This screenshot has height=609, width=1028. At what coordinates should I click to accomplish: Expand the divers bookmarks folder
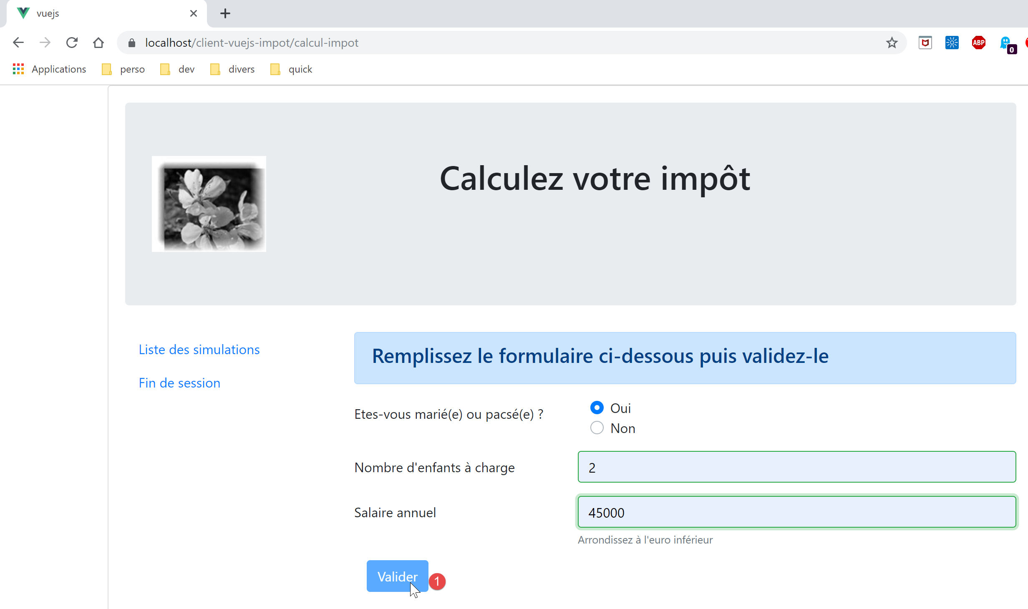(232, 69)
